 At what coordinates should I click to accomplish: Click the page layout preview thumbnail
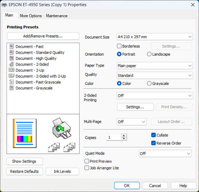point(25,133)
